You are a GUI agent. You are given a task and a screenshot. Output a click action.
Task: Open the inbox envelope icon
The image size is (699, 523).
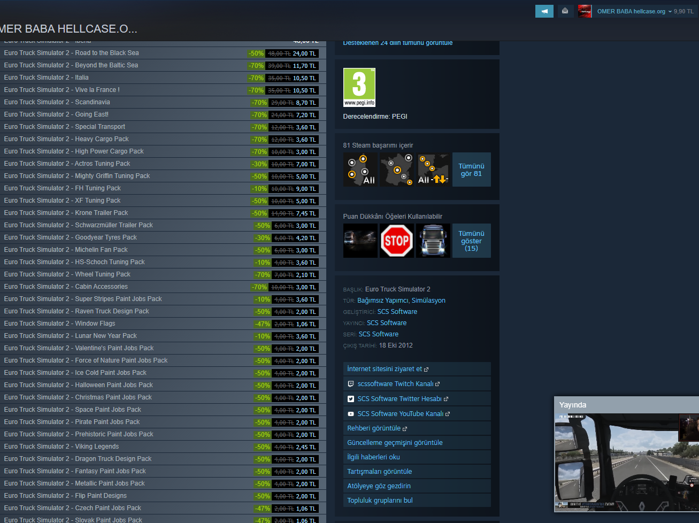(565, 11)
